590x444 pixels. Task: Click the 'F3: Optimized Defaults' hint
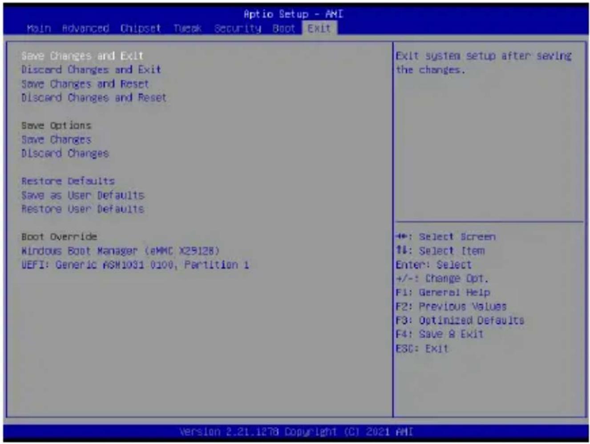pyautogui.click(x=460, y=320)
